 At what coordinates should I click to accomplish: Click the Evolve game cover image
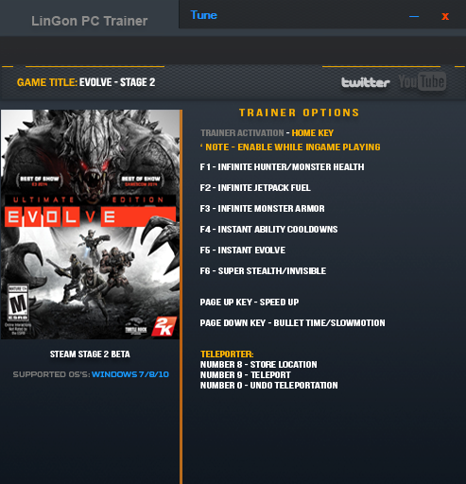coord(90,224)
